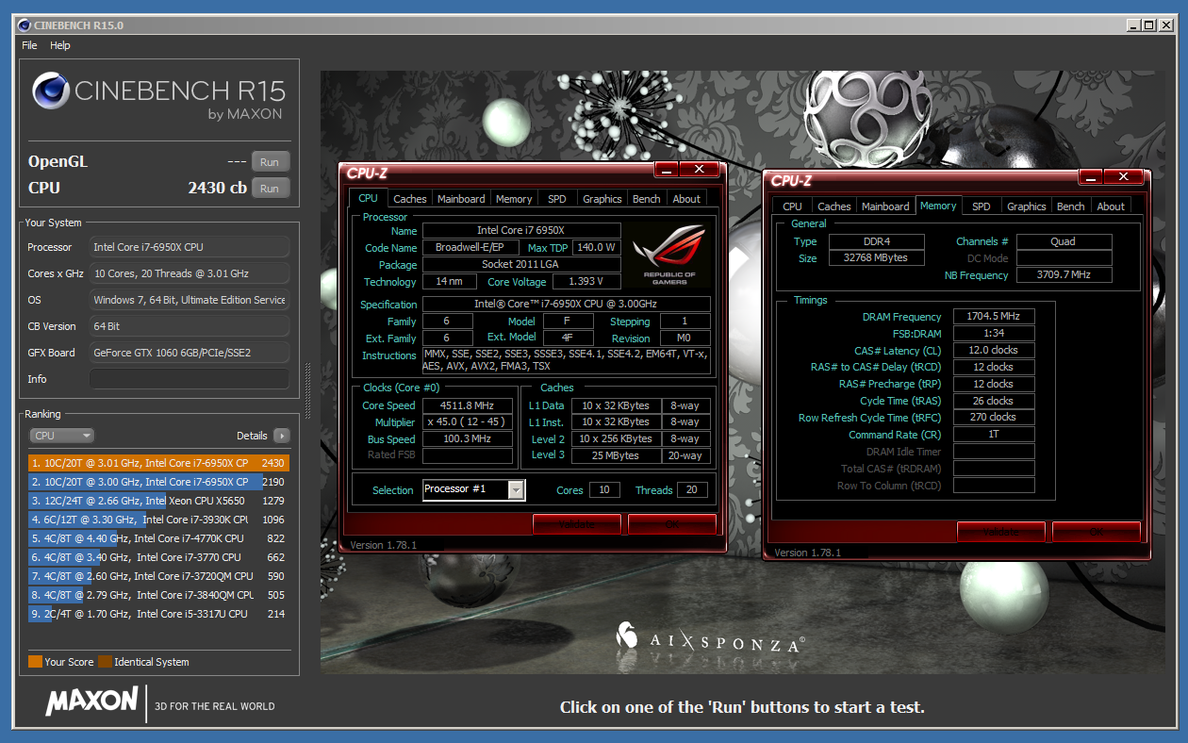Open Memory tab in left CPU-Z window
Screen dimensions: 1188x743
tap(514, 199)
